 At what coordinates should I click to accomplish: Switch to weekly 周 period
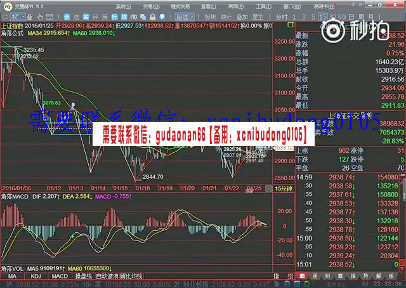[x=361, y=17]
